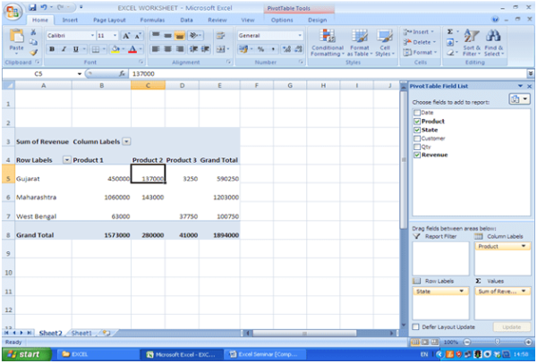537x363 pixels.
Task: Open Cell Styles gallery
Action: tap(384, 41)
